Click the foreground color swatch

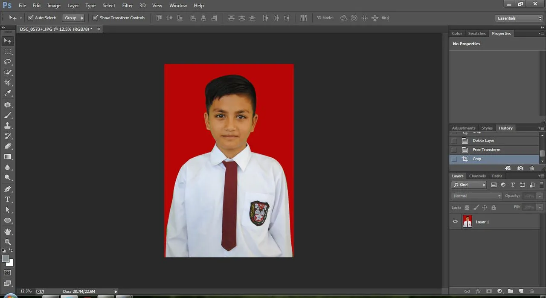coord(6,259)
